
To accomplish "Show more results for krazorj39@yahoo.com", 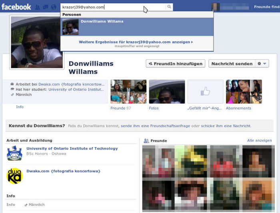I will [136, 42].
